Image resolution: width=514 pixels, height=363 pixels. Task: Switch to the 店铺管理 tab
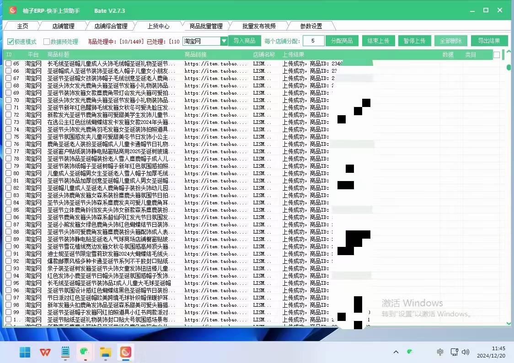63,26
